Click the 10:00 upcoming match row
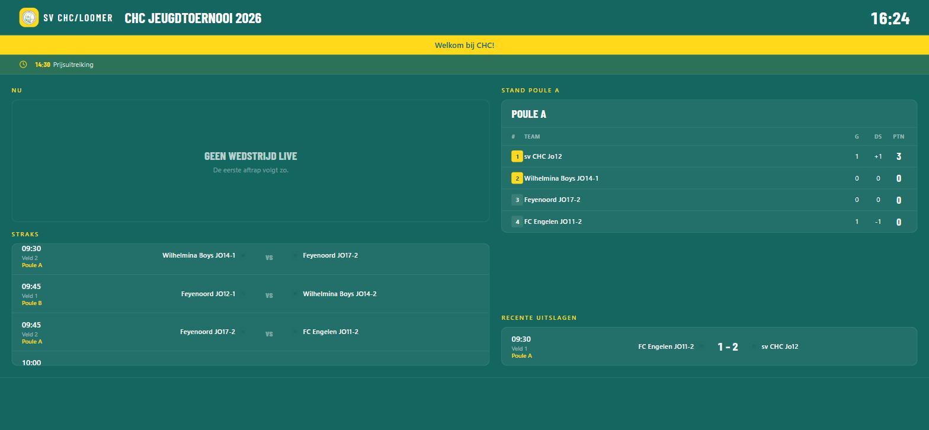Image resolution: width=929 pixels, height=430 pixels. [x=251, y=358]
